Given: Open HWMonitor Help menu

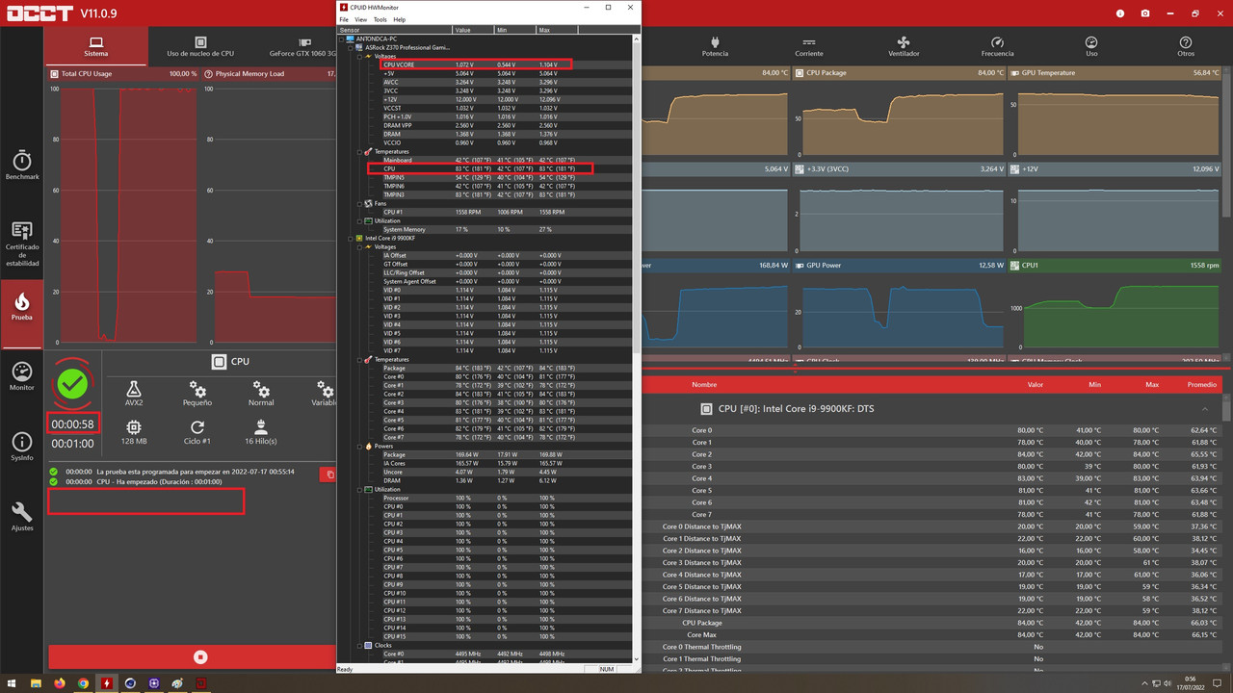Looking at the screenshot, I should pos(399,19).
